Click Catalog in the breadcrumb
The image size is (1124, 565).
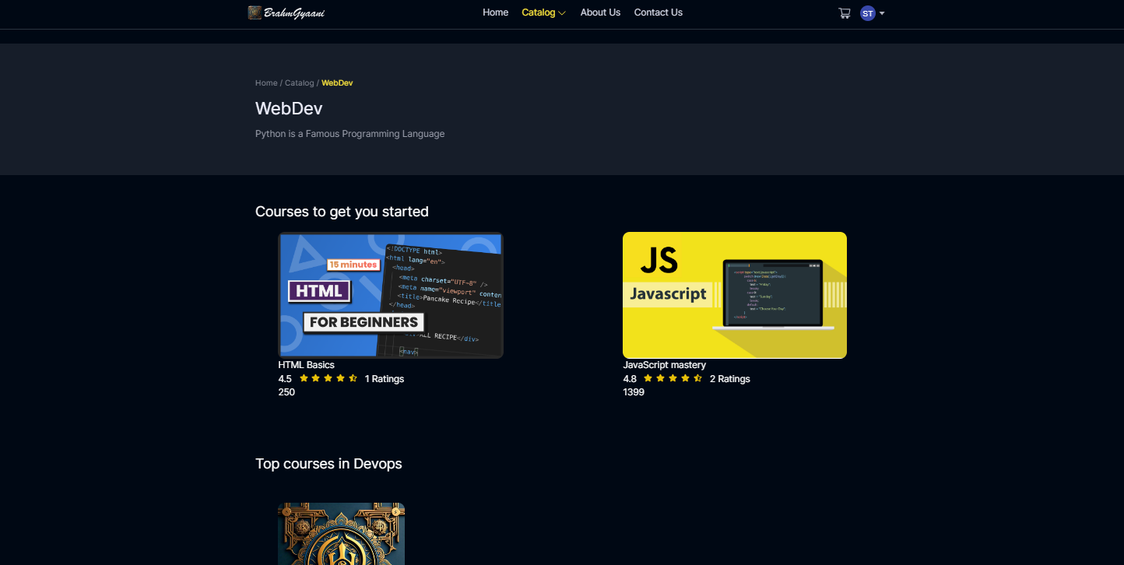(x=299, y=82)
